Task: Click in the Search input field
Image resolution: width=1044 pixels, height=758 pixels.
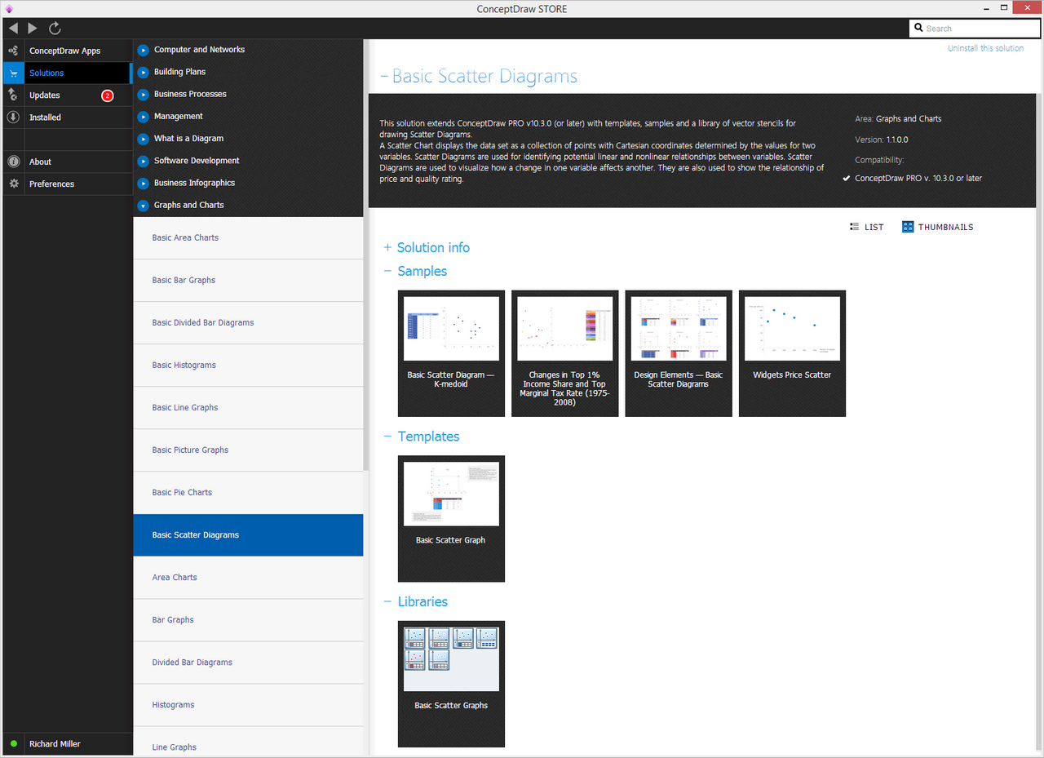Action: point(974,29)
